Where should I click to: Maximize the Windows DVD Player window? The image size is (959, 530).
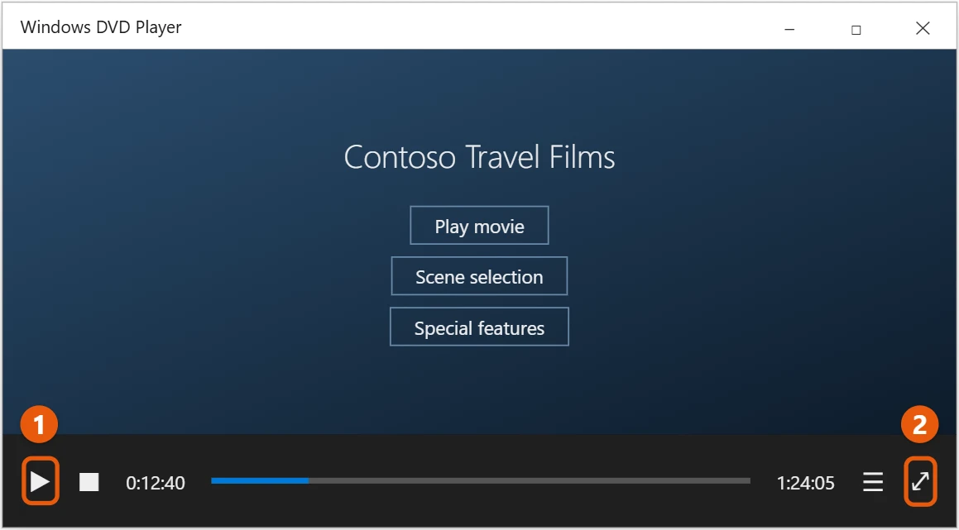(x=856, y=29)
